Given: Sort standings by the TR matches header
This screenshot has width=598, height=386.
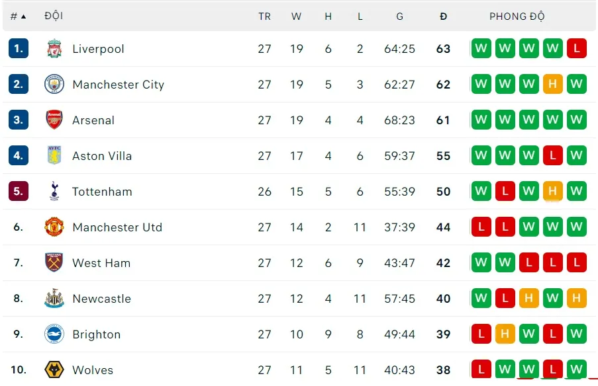Looking at the screenshot, I should pyautogui.click(x=264, y=17).
